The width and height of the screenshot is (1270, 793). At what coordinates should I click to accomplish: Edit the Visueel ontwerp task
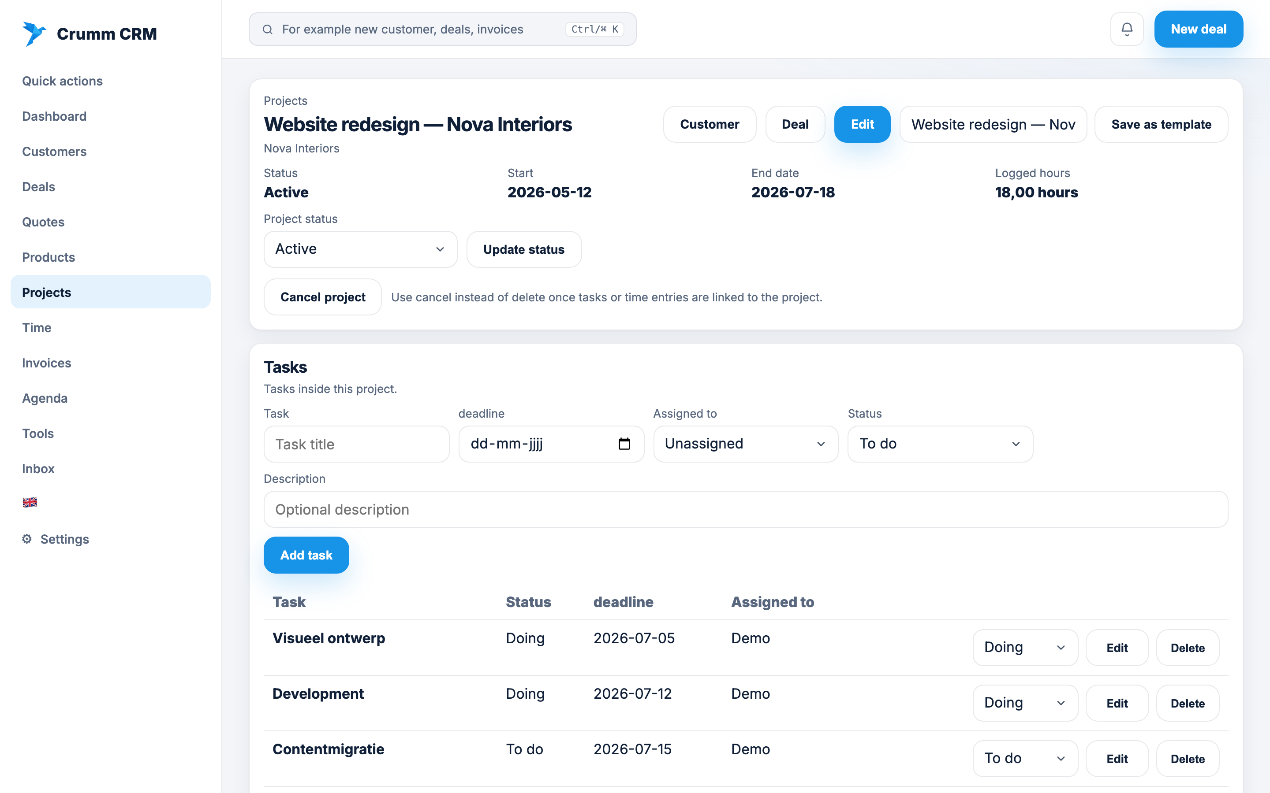tap(1117, 648)
